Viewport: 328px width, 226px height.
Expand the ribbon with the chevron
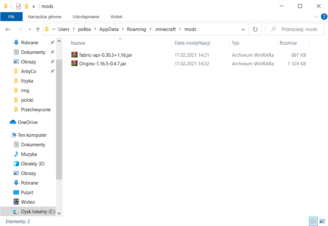coord(316,17)
